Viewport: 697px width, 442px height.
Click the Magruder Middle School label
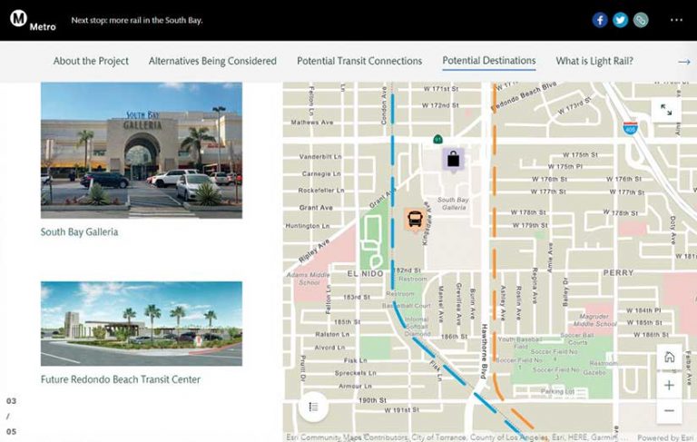(594, 320)
